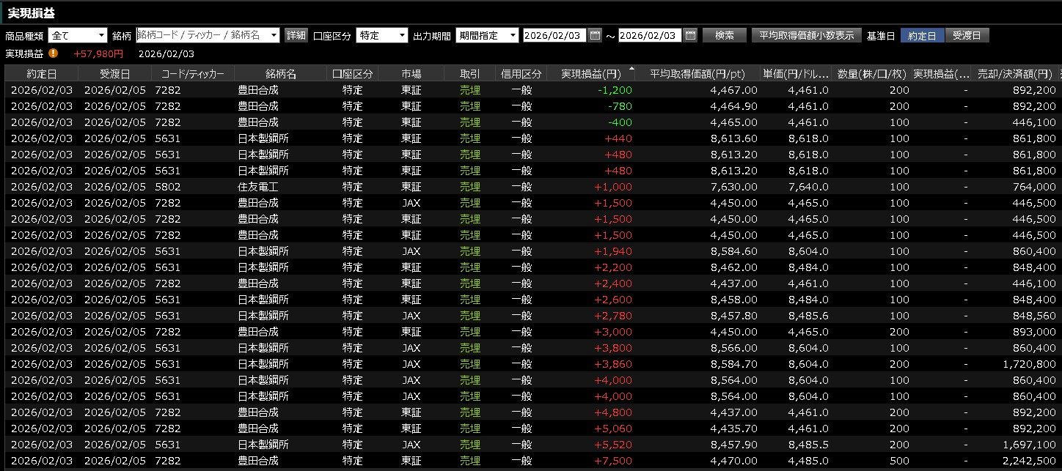Image resolution: width=1062 pixels, height=471 pixels.
Task: Click the 検索 search button
Action: coord(724,35)
